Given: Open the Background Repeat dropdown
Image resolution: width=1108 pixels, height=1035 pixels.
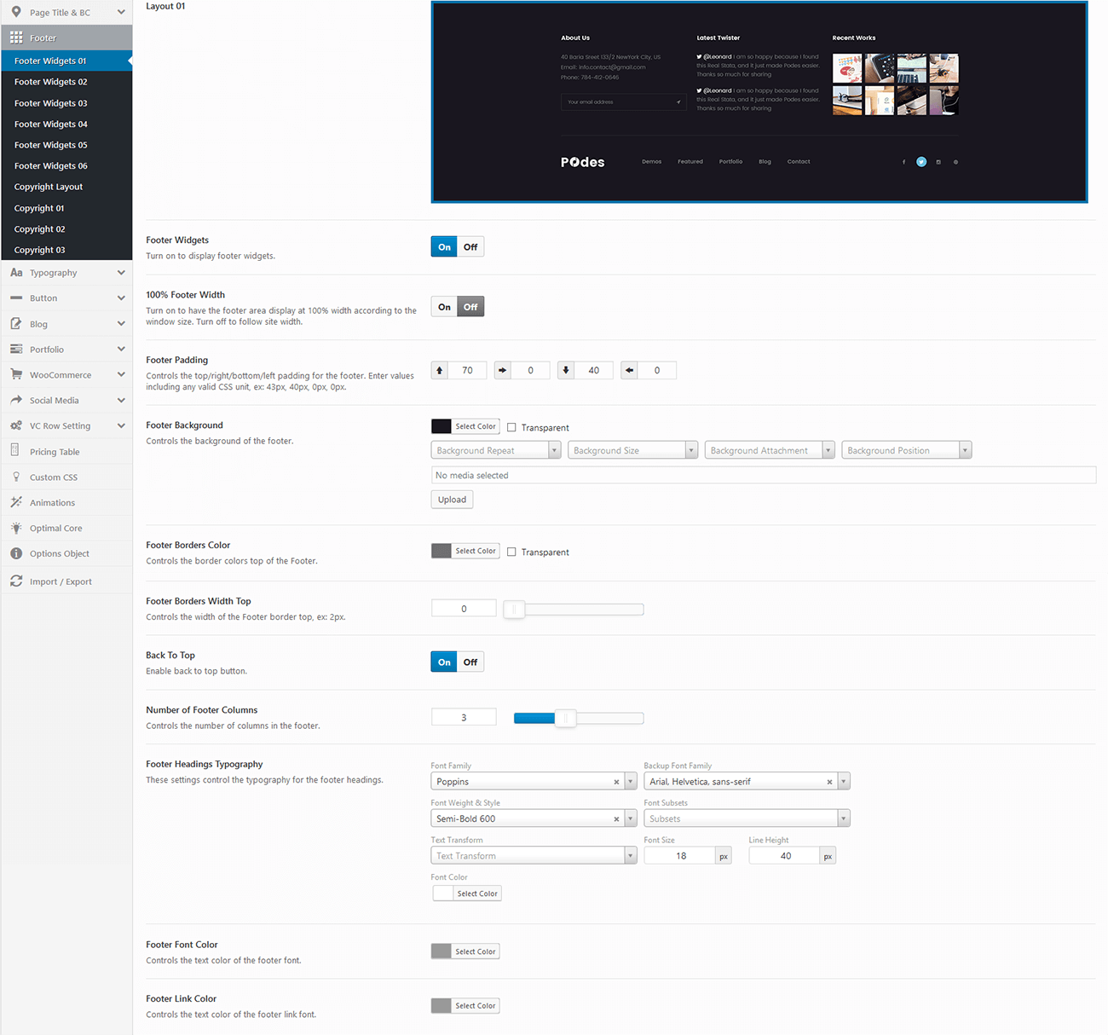Looking at the screenshot, I should 496,450.
